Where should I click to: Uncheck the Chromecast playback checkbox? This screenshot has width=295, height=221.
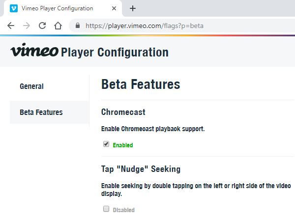click(x=106, y=144)
